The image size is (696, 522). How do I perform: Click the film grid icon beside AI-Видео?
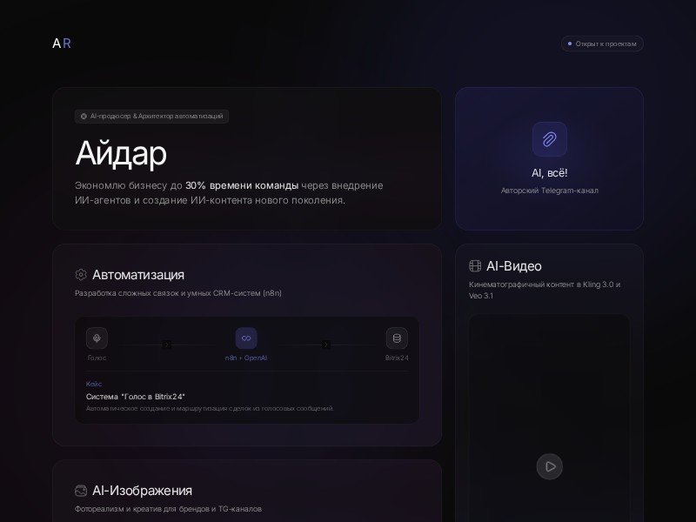coord(475,266)
